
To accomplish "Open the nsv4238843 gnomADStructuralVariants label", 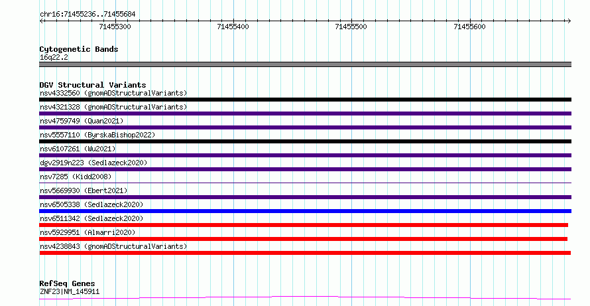I will 113,246.
